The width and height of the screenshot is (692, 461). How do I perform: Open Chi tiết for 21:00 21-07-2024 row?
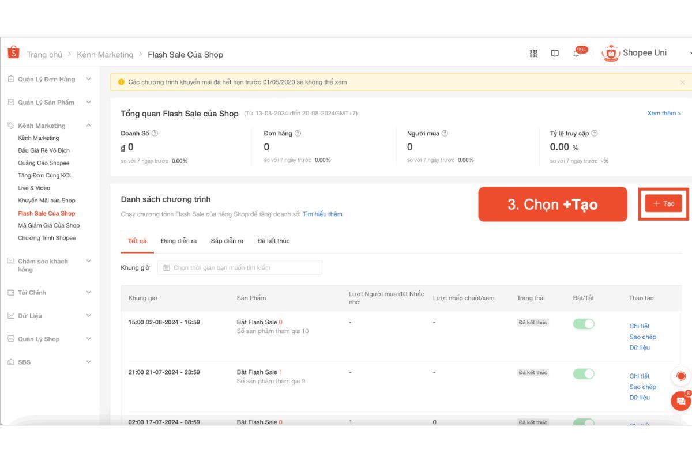(639, 376)
